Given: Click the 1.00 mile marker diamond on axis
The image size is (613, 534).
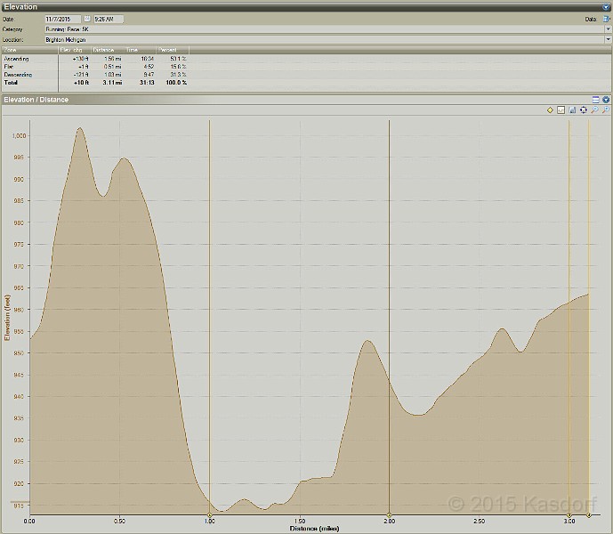Looking at the screenshot, I should 209,516.
